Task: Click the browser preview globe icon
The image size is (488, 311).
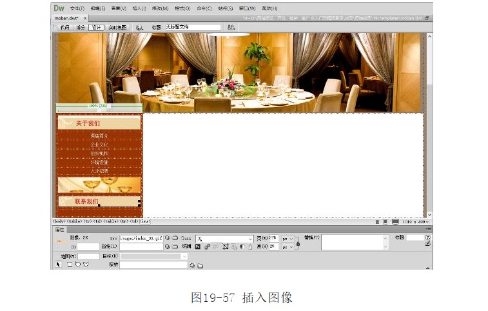Action: 140,28
